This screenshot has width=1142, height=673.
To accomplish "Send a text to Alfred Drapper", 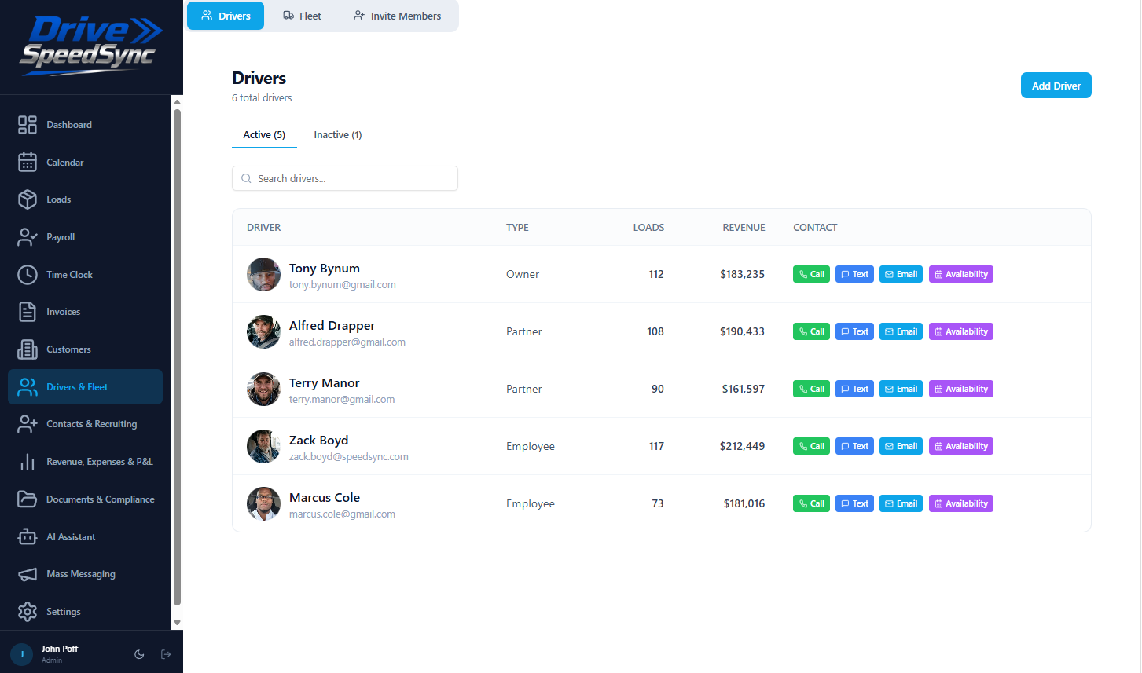I will 854,331.
